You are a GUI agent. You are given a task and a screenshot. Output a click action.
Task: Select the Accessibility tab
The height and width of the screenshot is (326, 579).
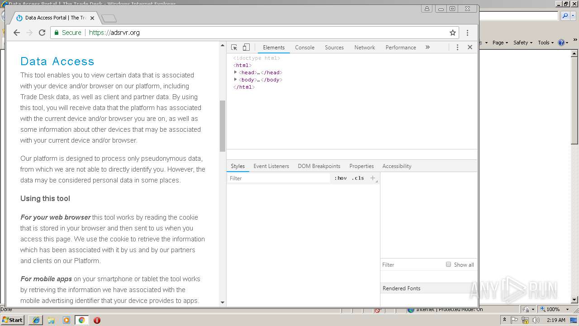click(397, 166)
